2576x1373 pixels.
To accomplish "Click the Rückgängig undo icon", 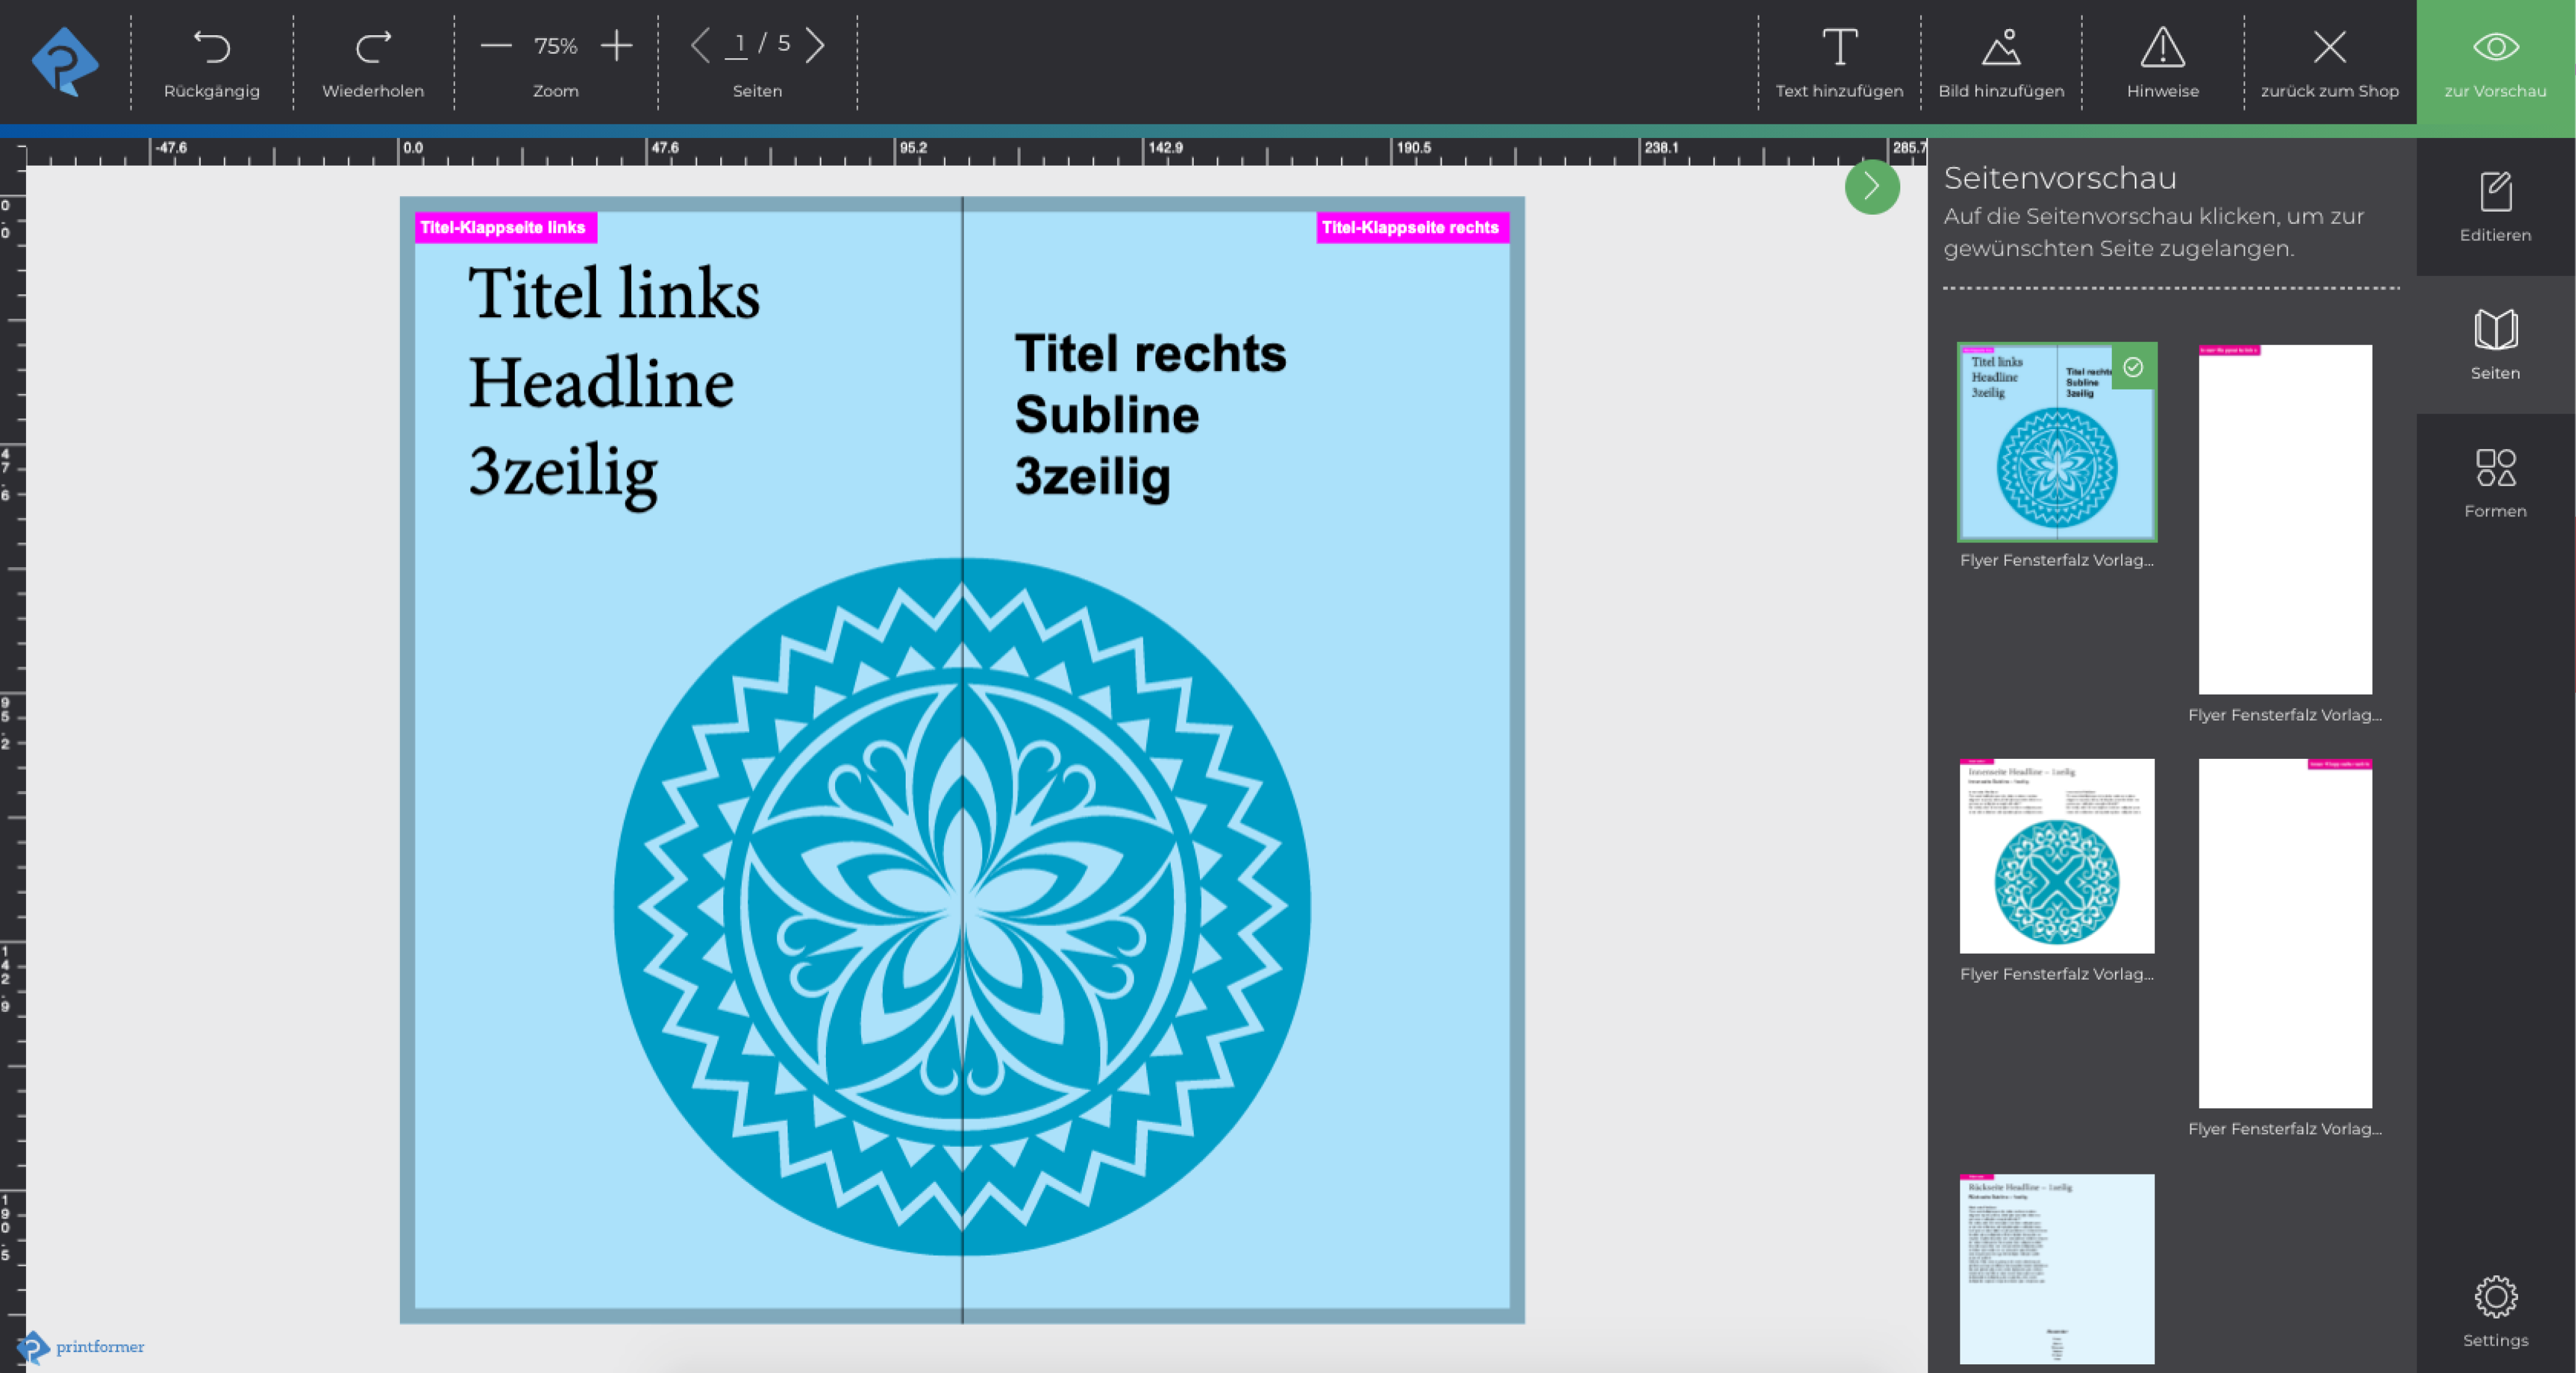I will (211, 47).
